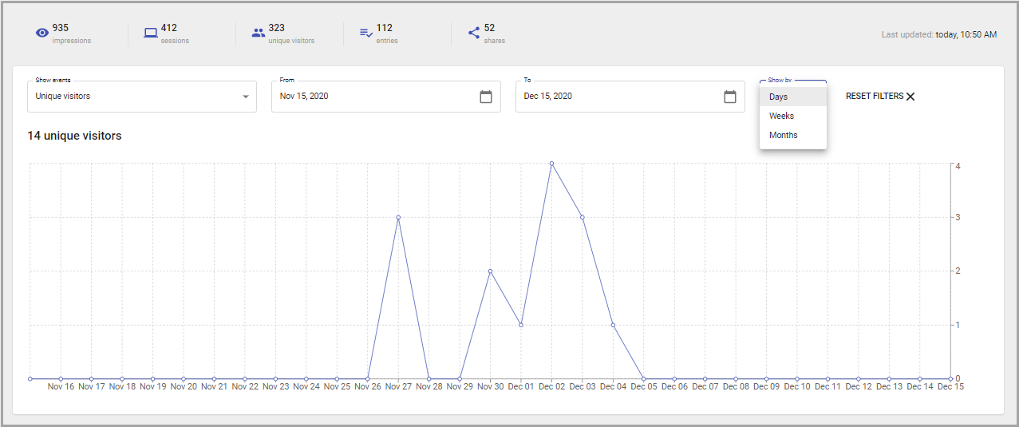Select Weeks in the Show by list
Image resolution: width=1019 pixels, height=427 pixels.
pyautogui.click(x=793, y=116)
